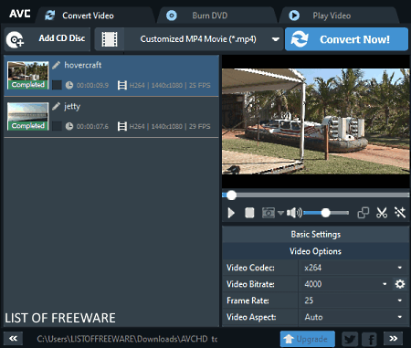411x348 pixels.
Task: Take a snapshot with the camera icon
Action: coord(269,213)
